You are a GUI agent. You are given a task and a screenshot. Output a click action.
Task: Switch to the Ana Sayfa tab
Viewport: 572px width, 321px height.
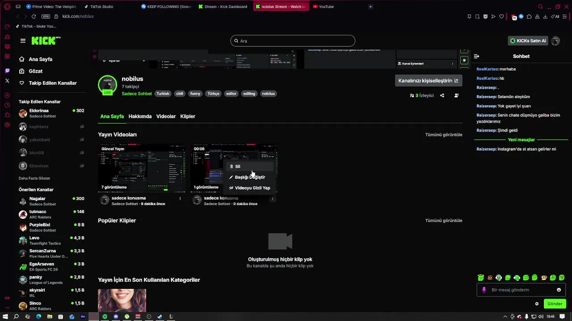(x=112, y=116)
